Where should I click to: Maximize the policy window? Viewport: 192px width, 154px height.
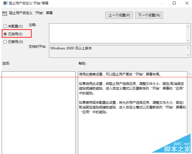(x=174, y=3)
